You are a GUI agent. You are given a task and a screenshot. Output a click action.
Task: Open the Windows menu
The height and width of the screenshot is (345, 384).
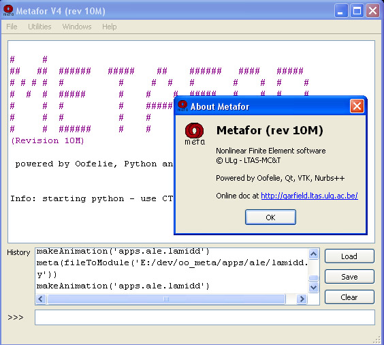[77, 27]
